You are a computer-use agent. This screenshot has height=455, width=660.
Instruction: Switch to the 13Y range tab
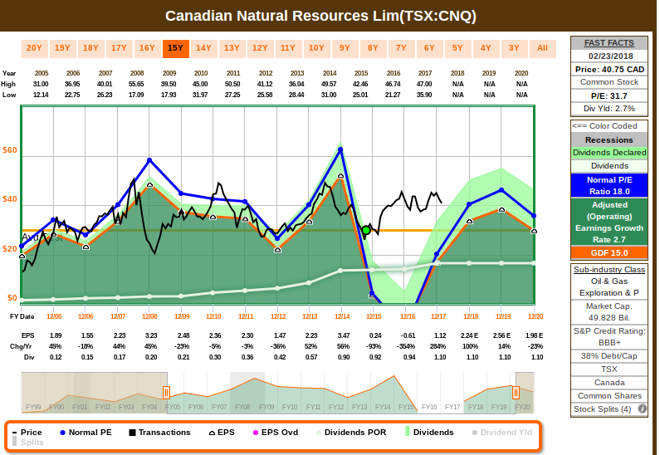click(232, 48)
